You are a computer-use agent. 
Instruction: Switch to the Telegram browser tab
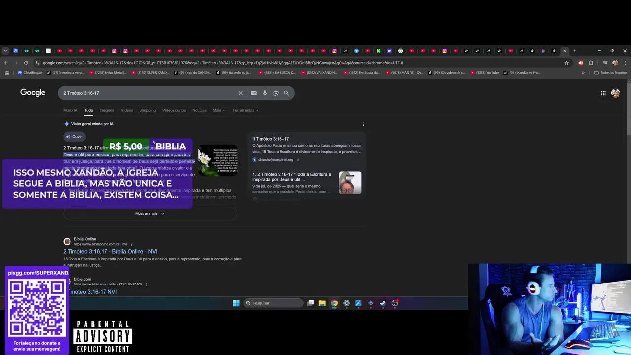pyautogui.click(x=356, y=51)
